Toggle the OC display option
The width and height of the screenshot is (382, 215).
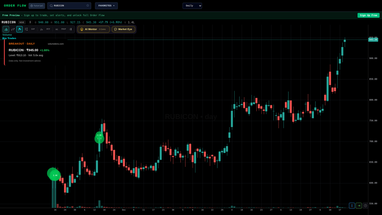[56, 29]
